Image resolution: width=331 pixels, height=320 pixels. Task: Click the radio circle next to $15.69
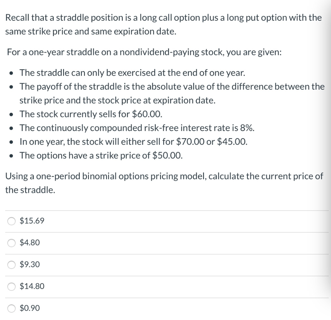coord(11,221)
